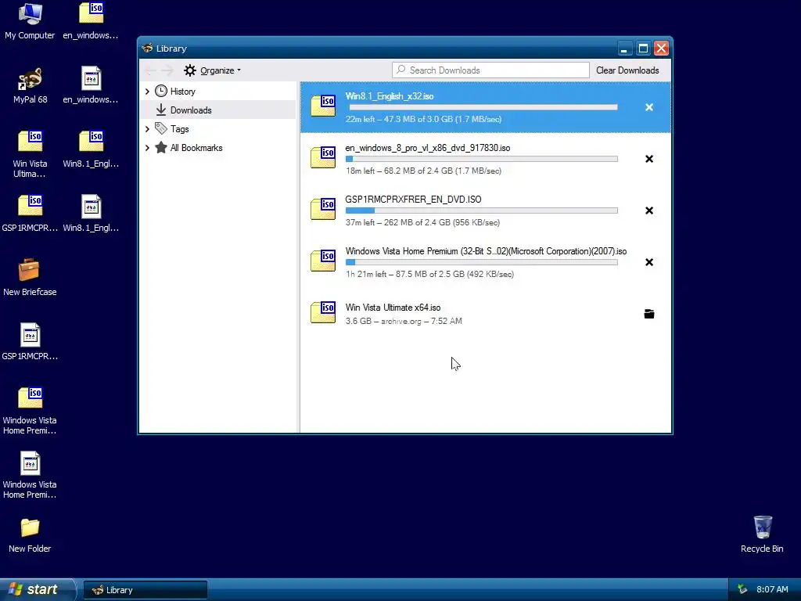
Task: Open the Organize dropdown arrow
Action: coord(239,70)
